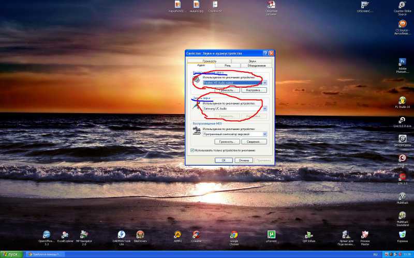Open Adobe Photoshop desktop icon
The image size is (414, 258).
[x=402, y=62]
